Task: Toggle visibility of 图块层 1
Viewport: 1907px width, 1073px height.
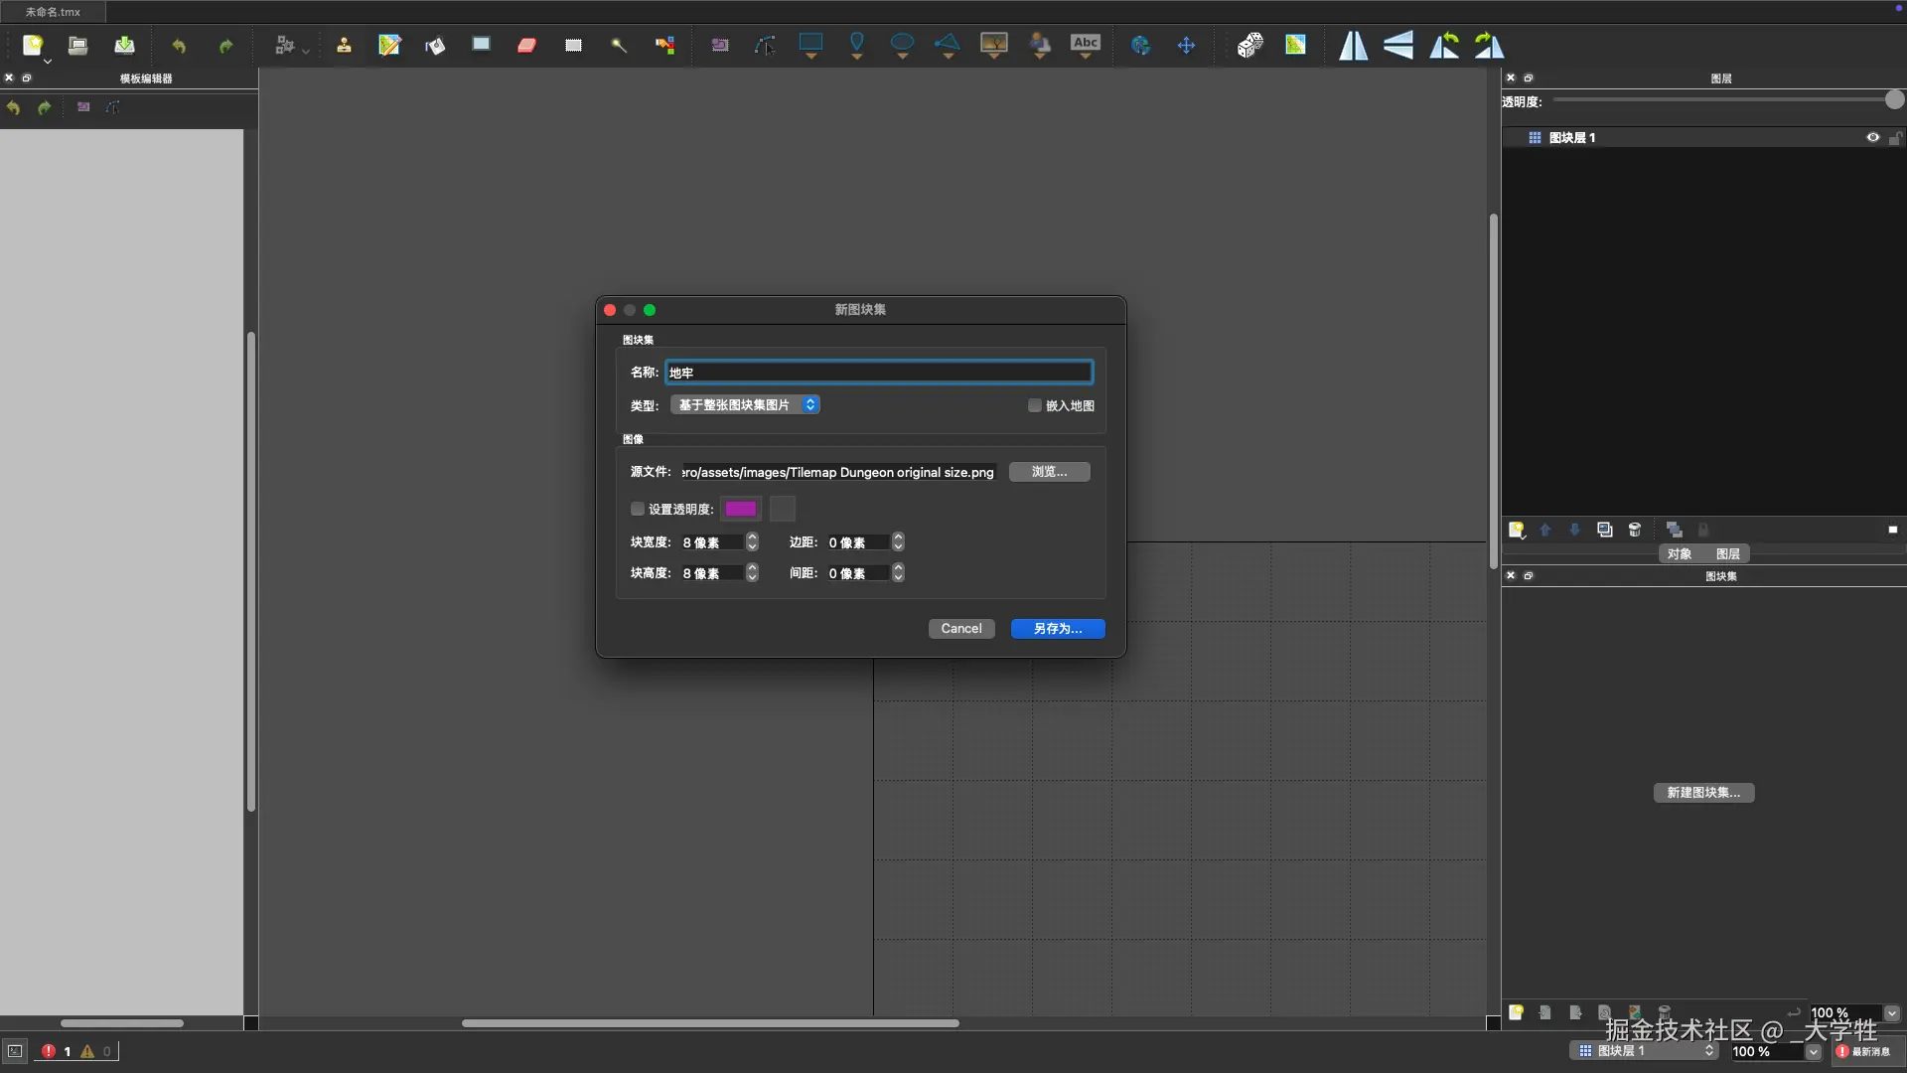Action: coord(1872,137)
